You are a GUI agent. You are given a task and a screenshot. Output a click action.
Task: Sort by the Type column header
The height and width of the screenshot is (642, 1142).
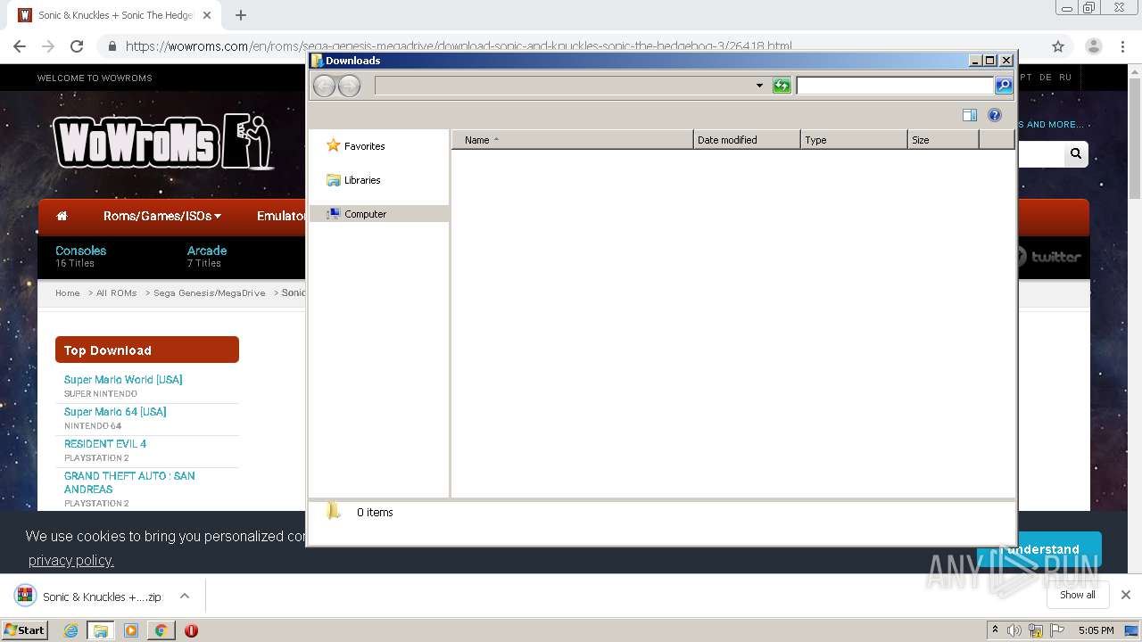point(854,140)
